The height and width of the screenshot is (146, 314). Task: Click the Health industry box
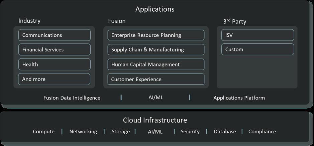point(54,64)
